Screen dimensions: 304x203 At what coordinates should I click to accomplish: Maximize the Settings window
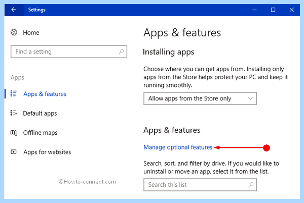(x=273, y=10)
